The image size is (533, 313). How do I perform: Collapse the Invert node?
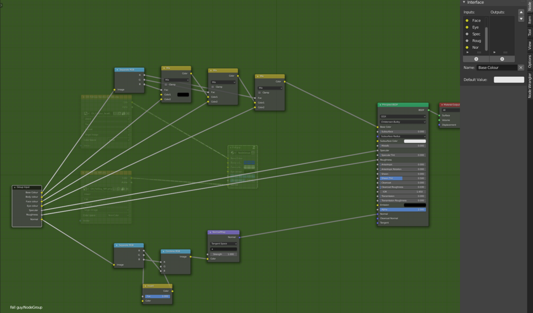(145, 286)
